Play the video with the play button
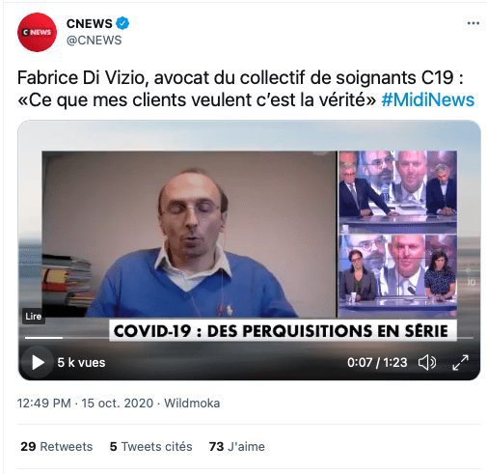Image resolution: width=487 pixels, height=474 pixels. pos(38,363)
